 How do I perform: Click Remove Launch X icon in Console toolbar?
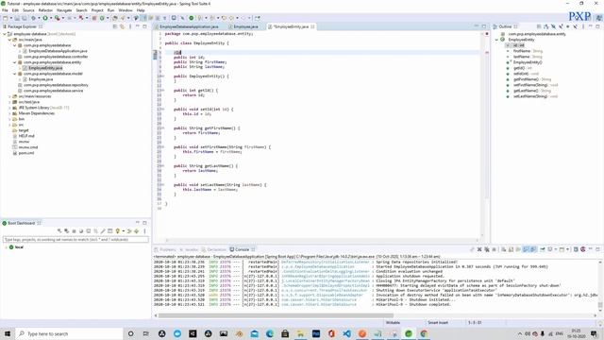tap(479, 249)
